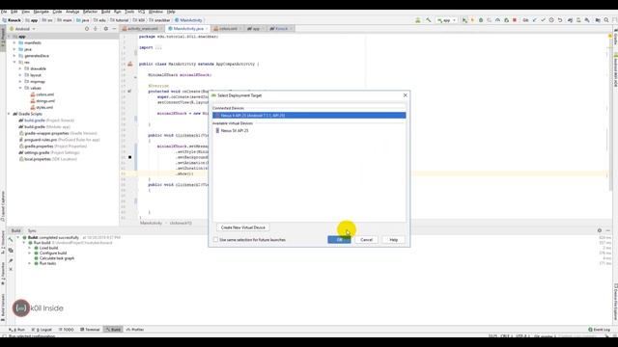
Task: Expand the drawable folder
Action: (x=20, y=68)
